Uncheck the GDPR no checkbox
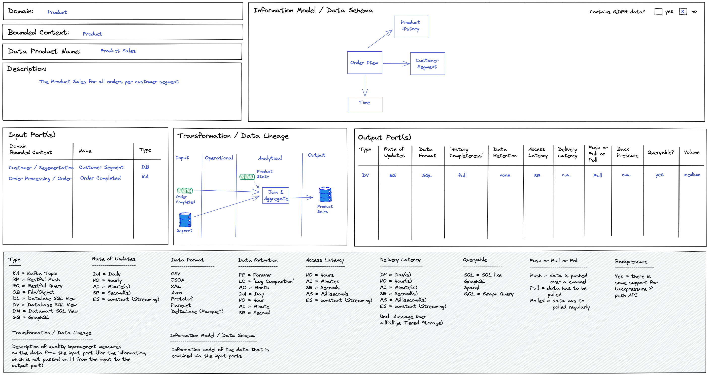The width and height of the screenshot is (709, 375). tap(683, 12)
